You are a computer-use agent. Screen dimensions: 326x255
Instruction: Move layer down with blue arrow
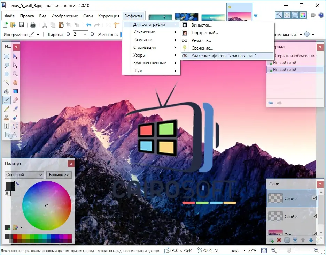click(311, 240)
